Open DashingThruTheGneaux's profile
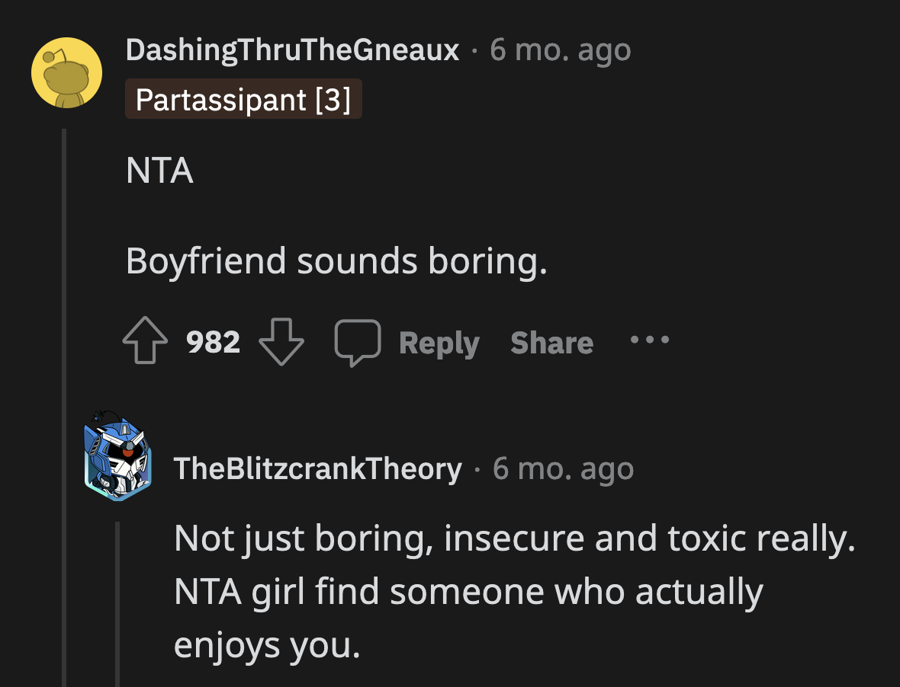 [294, 49]
